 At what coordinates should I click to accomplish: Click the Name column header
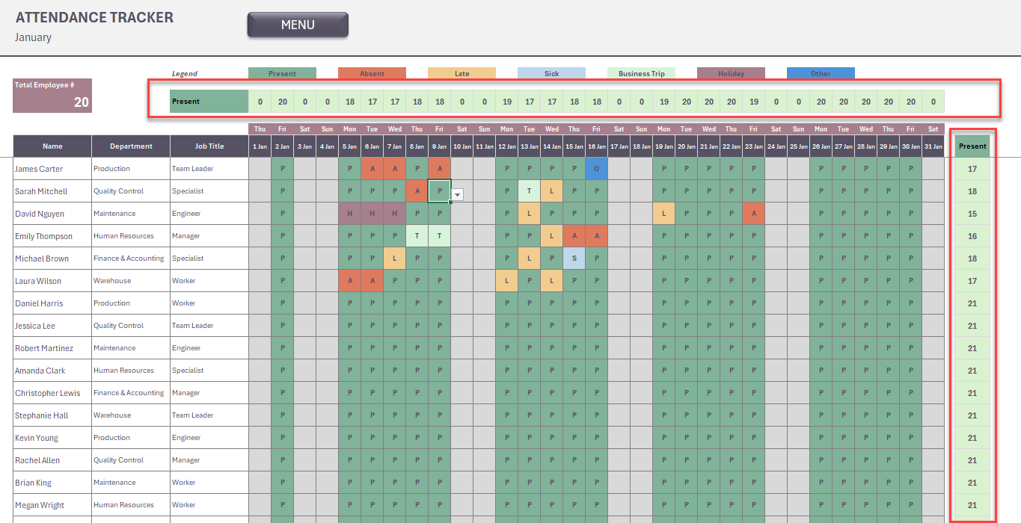point(52,146)
